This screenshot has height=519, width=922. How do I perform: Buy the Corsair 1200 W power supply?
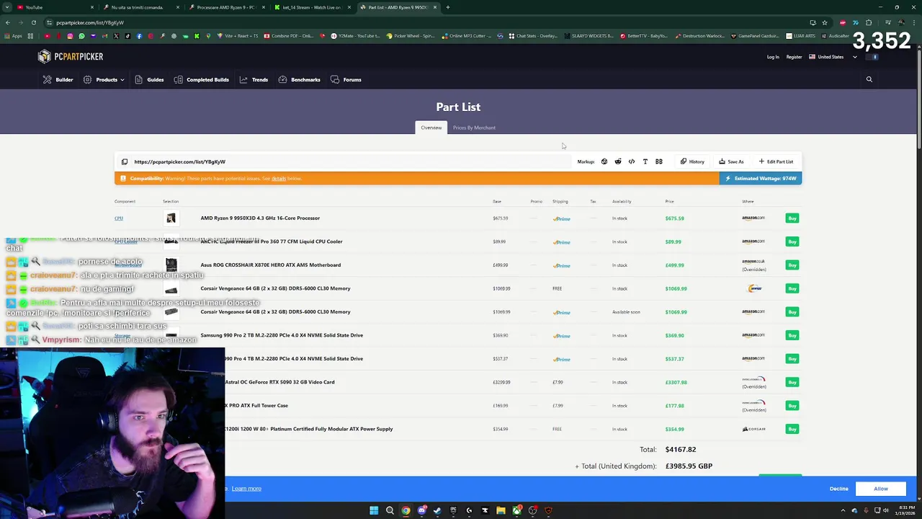[792, 429]
